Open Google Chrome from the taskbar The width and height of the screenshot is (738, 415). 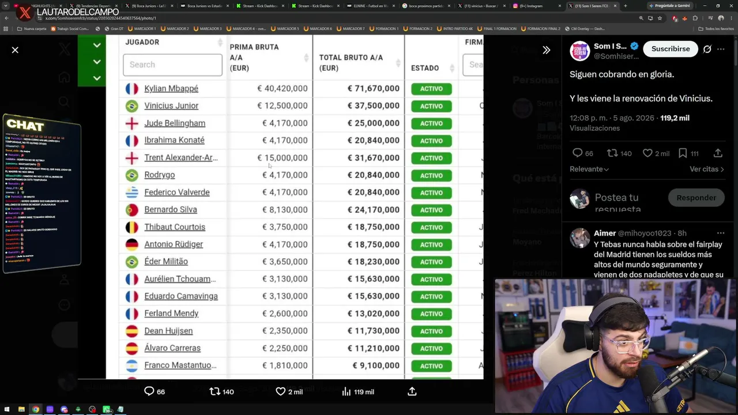(x=36, y=409)
